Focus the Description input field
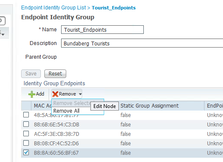The image size is (223, 162). 142,43
